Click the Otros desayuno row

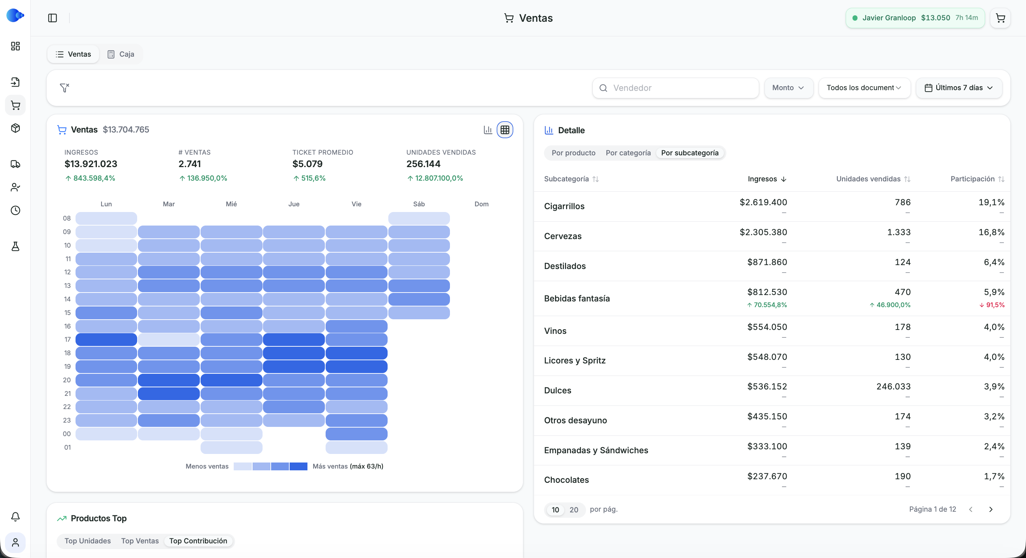point(772,420)
